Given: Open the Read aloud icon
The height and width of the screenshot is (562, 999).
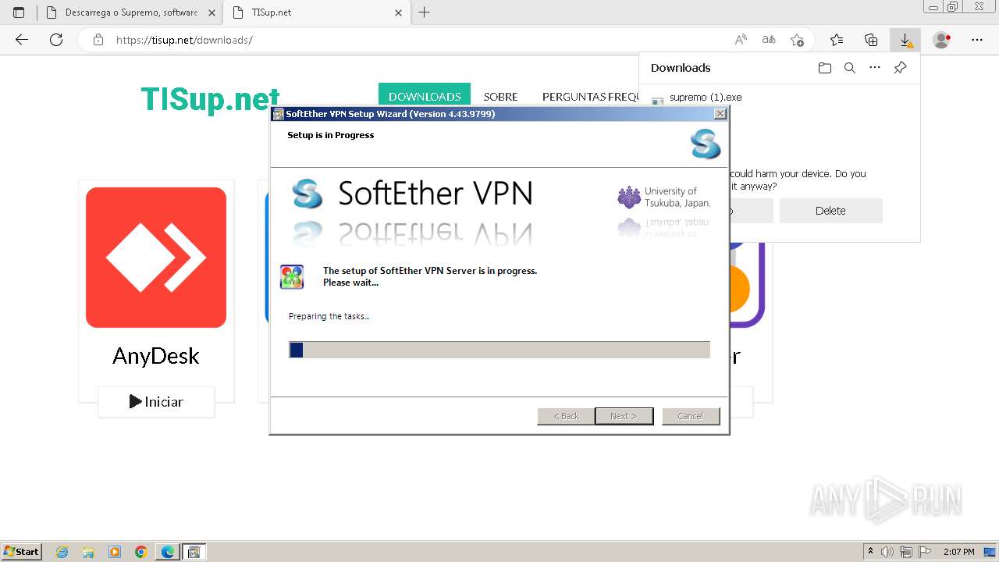Looking at the screenshot, I should pyautogui.click(x=741, y=40).
